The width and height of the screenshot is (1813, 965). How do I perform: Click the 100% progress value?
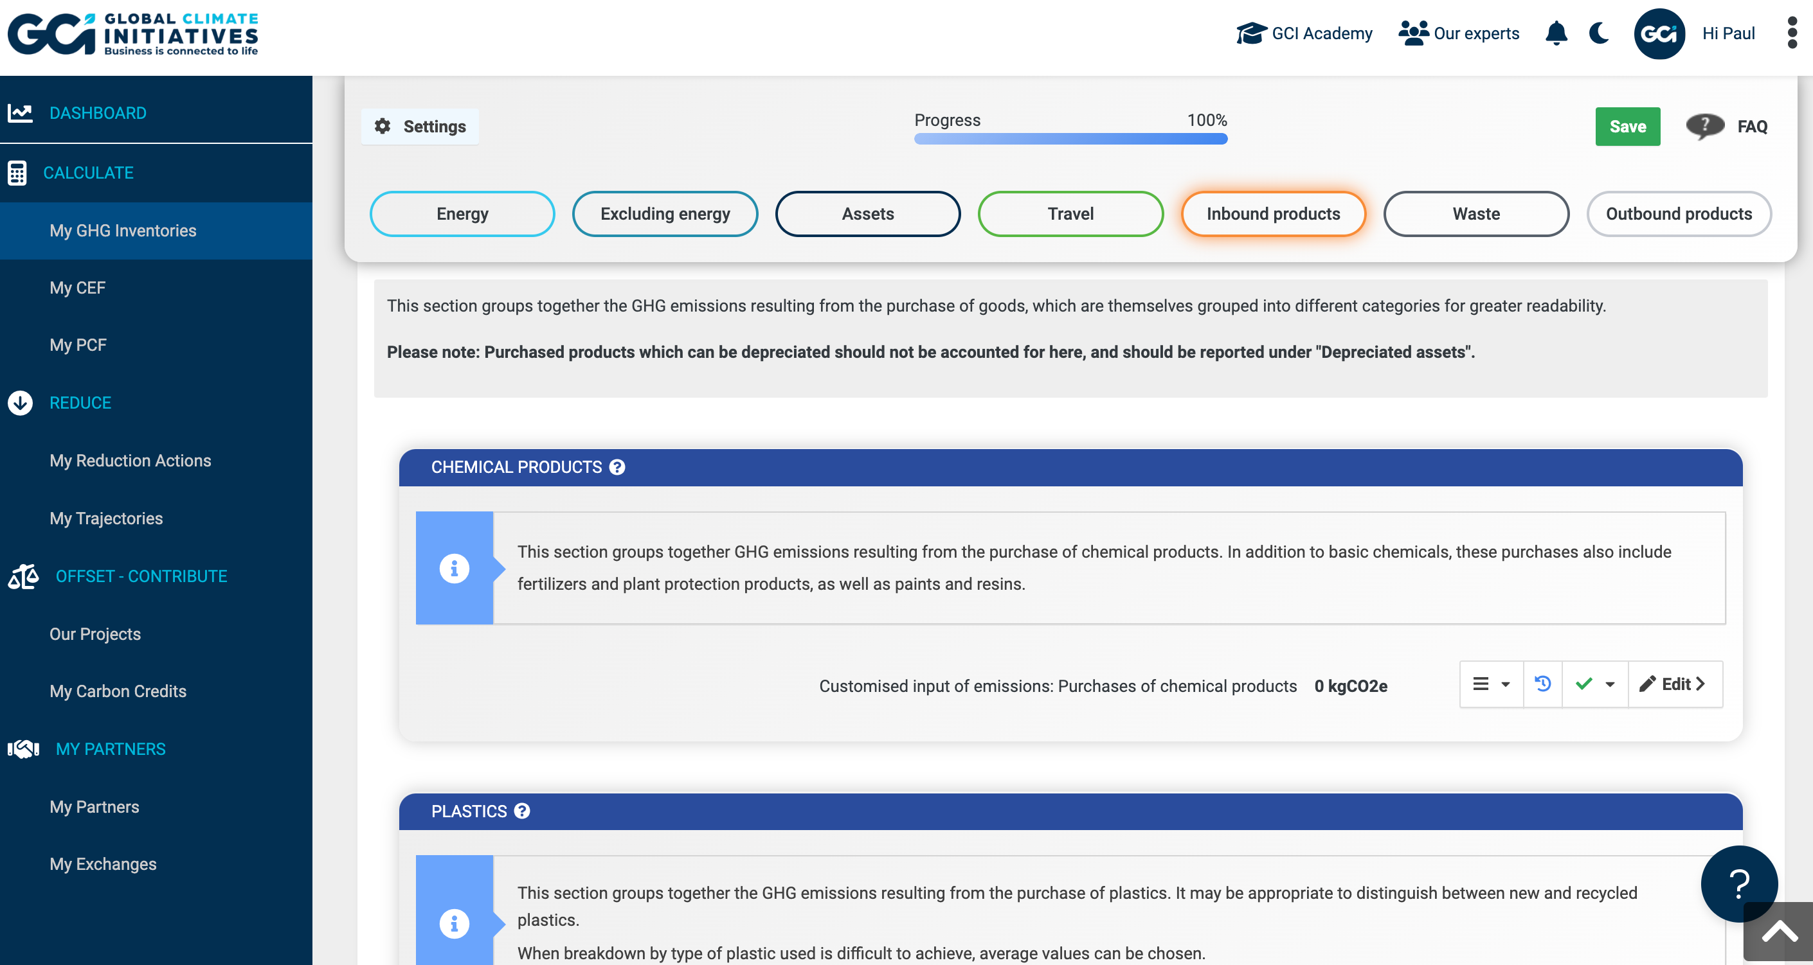(1207, 120)
